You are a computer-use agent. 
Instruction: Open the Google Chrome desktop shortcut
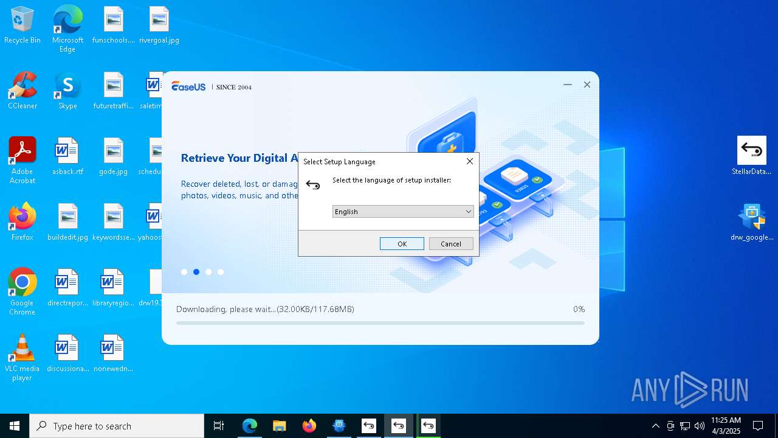[22, 292]
